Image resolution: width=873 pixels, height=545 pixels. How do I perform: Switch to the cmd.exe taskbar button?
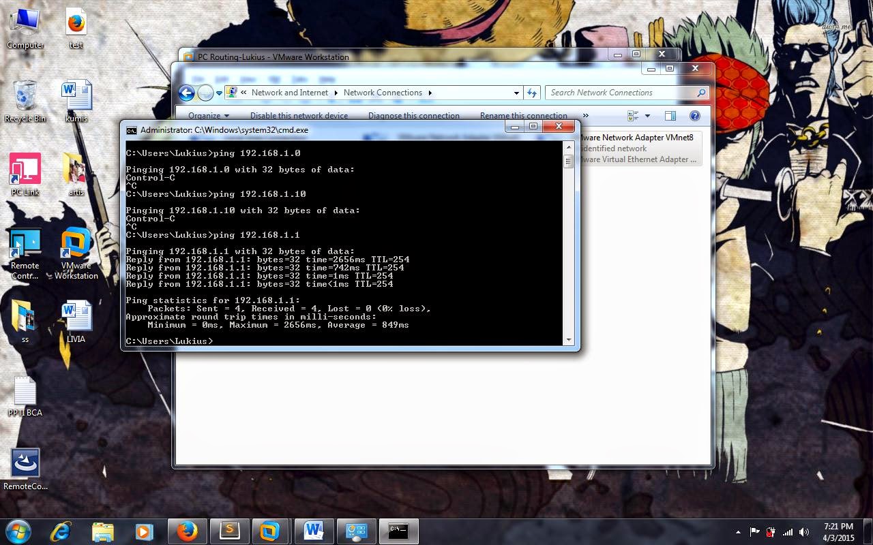[x=398, y=531]
